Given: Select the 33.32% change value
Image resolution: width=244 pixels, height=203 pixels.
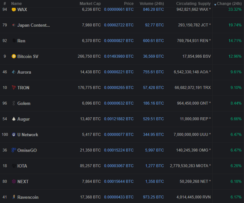Looking at the screenshot, I should point(235,9).
